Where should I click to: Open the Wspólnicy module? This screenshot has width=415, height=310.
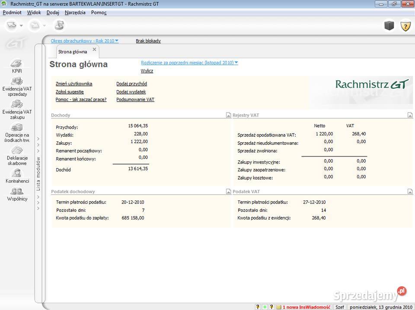17,194
